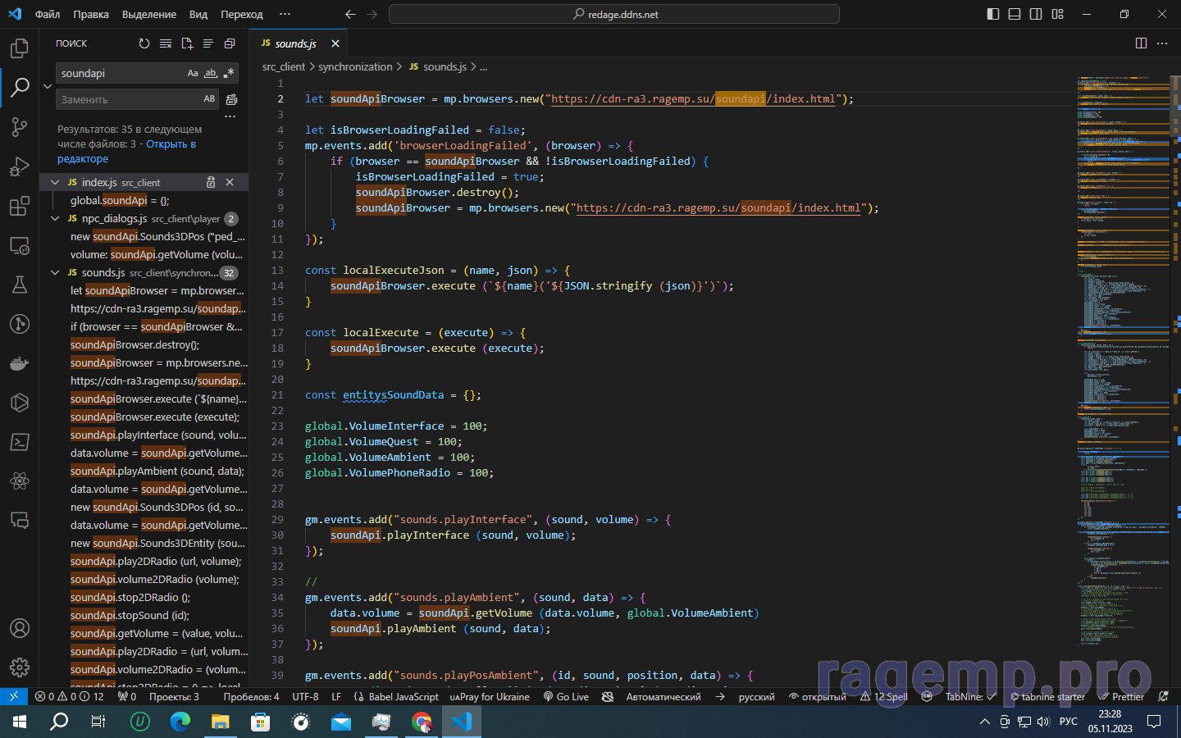Refresh the search results
The height and width of the screenshot is (738, 1181).
pyautogui.click(x=144, y=43)
